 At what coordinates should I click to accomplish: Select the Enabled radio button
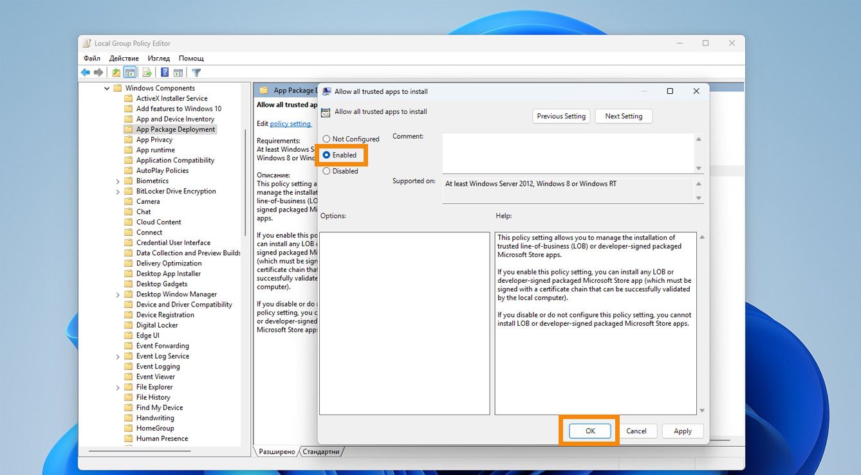(326, 155)
